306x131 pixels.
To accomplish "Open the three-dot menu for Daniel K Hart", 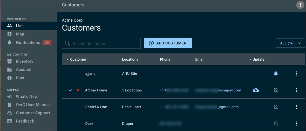I will click(296, 107).
